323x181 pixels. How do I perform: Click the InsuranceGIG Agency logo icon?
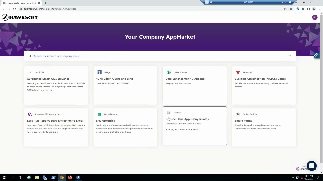(30, 114)
